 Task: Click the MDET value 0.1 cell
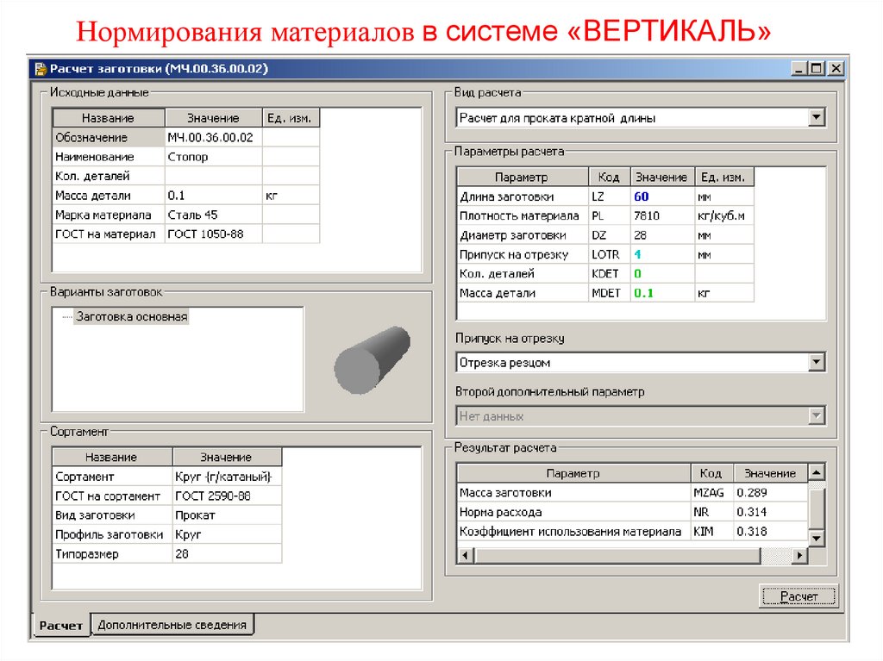[x=663, y=293]
